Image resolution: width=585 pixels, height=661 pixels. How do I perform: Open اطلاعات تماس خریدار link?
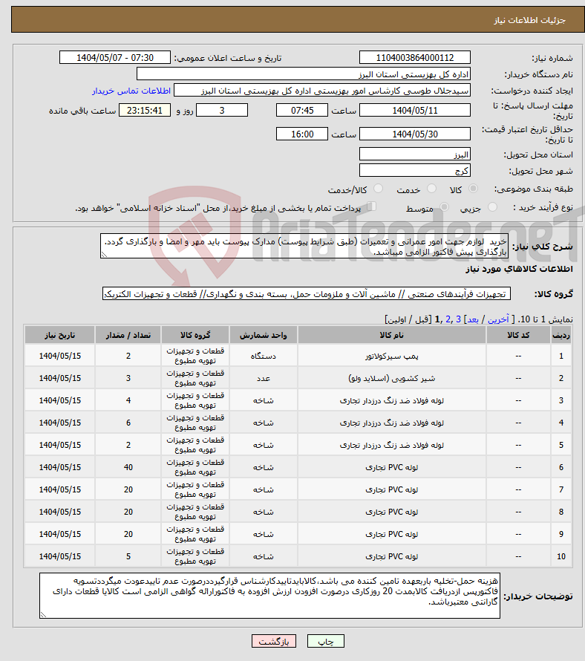coord(131,91)
